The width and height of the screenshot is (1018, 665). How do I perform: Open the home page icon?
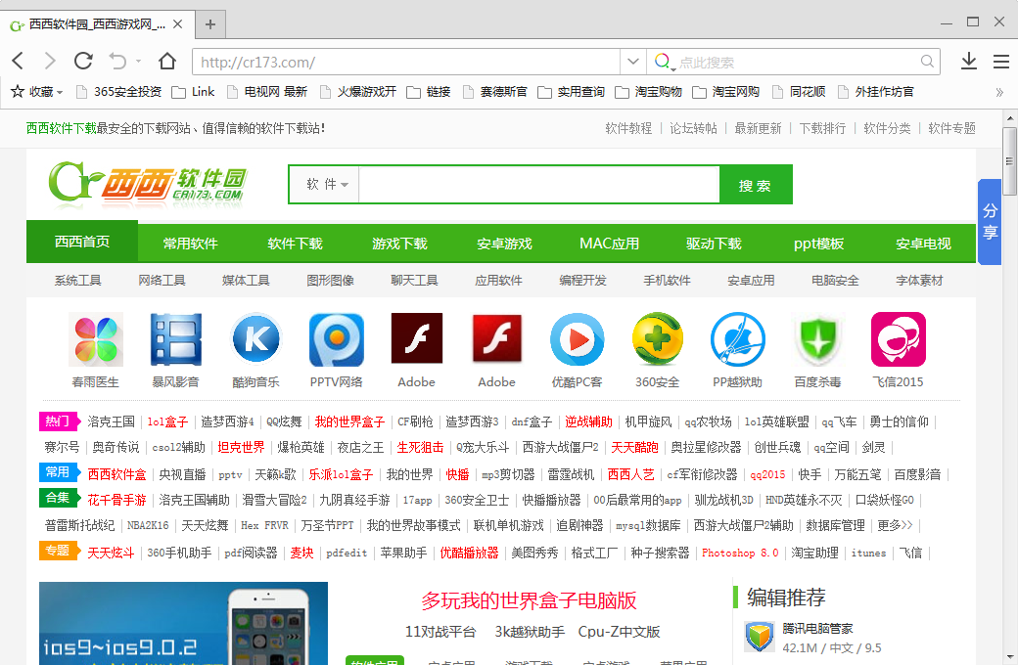[166, 61]
